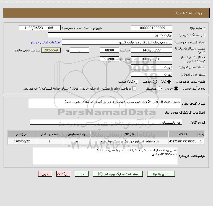
Task: Click the توضیحات خریدار label
Action: (192, 156)
